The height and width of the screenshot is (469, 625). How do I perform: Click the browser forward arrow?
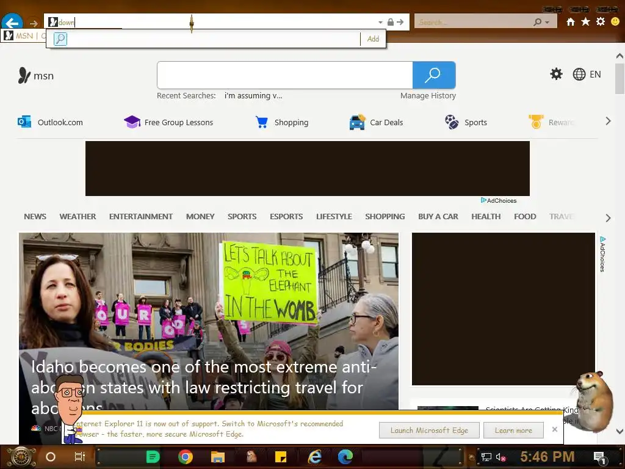point(34,23)
